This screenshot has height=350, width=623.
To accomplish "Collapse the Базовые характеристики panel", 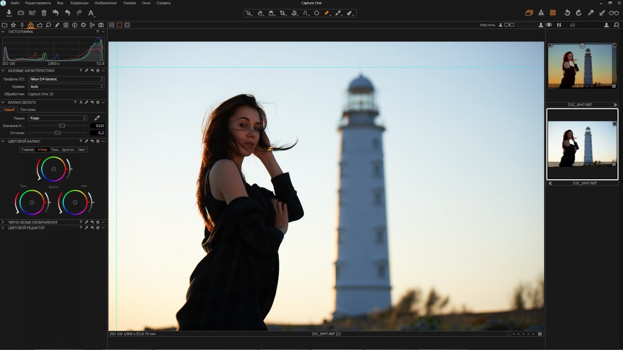I will [x=3, y=71].
